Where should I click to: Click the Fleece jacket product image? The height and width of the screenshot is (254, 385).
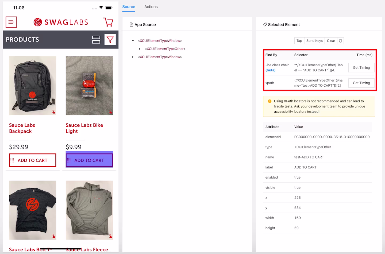(89, 210)
